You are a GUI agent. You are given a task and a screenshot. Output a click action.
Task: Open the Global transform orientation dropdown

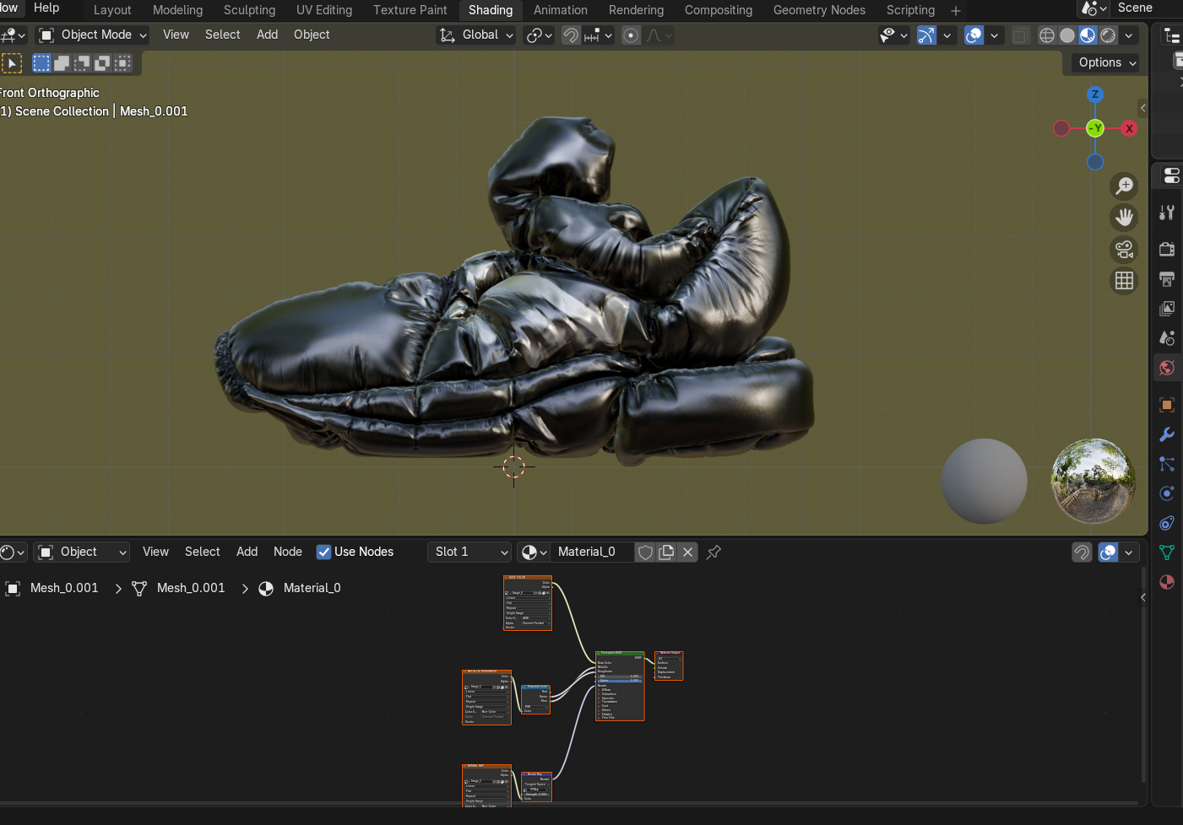476,35
